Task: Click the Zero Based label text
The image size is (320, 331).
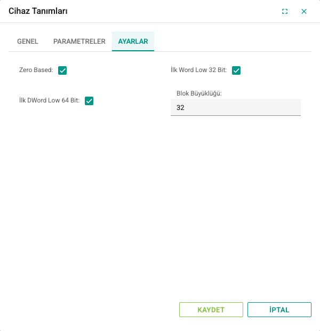Action: [36, 70]
